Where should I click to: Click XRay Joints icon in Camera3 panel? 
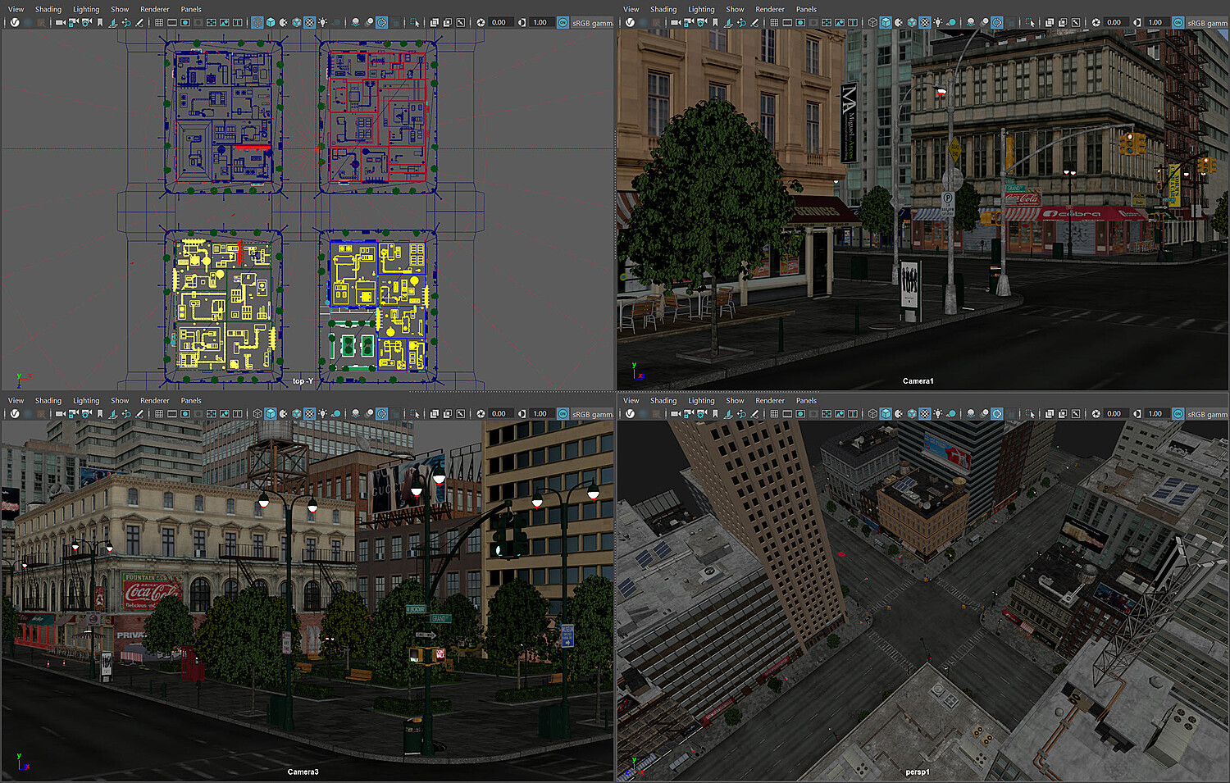(x=460, y=414)
